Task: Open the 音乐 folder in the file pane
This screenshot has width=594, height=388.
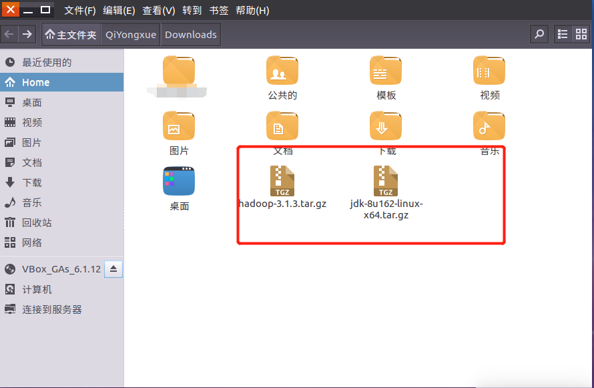Action: click(x=489, y=126)
